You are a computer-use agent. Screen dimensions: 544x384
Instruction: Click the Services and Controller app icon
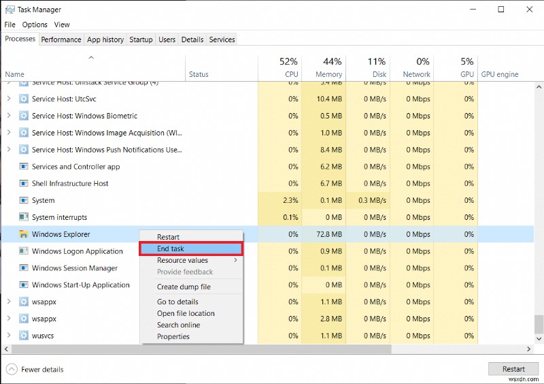tap(24, 166)
